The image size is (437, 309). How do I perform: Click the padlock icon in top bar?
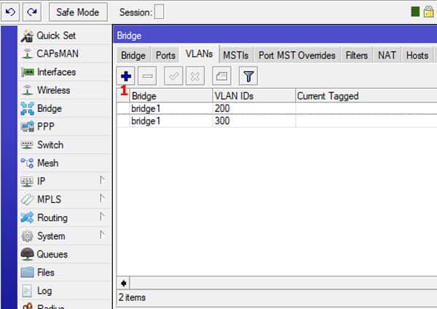tap(429, 12)
